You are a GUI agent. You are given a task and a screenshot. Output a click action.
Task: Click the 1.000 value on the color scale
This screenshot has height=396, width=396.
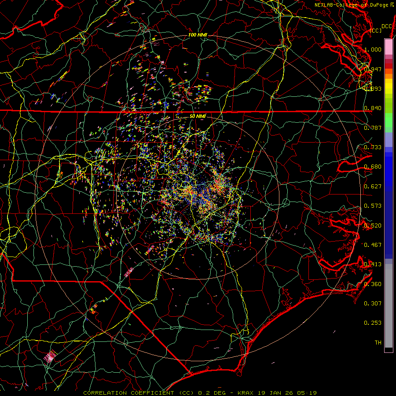373,49
